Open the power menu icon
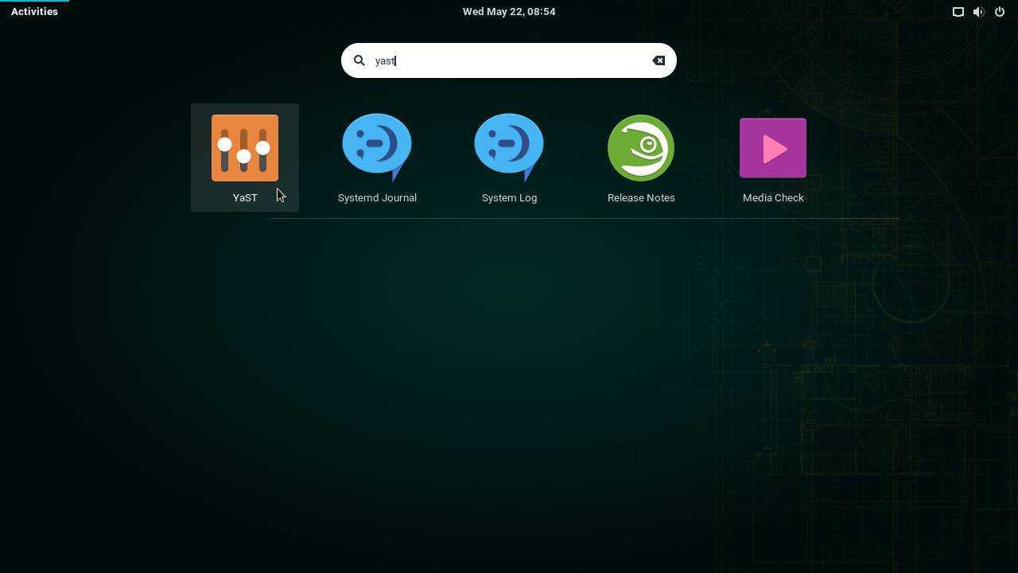1018x573 pixels. (x=1000, y=12)
